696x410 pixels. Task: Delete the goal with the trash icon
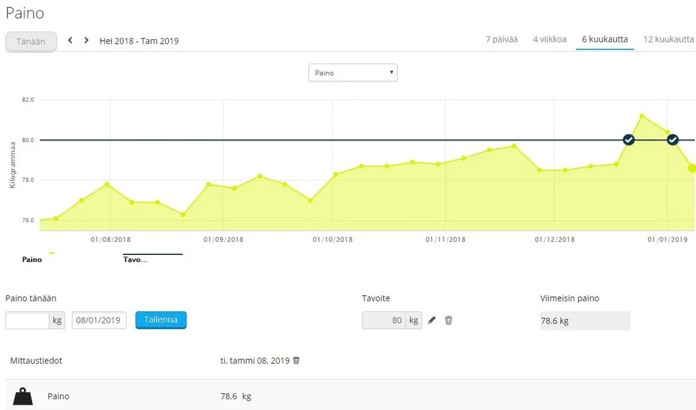point(449,320)
